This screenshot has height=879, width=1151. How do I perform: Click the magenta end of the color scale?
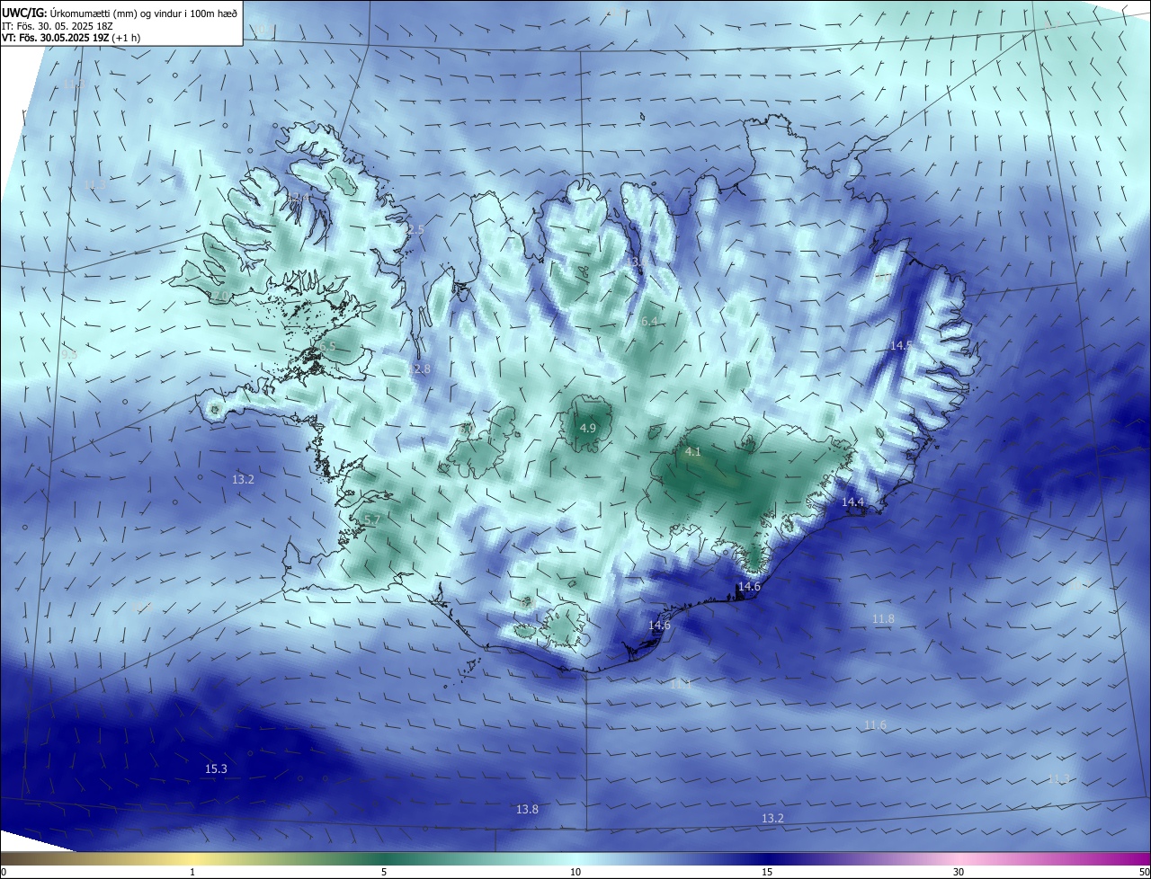pyautogui.click(x=1140, y=858)
